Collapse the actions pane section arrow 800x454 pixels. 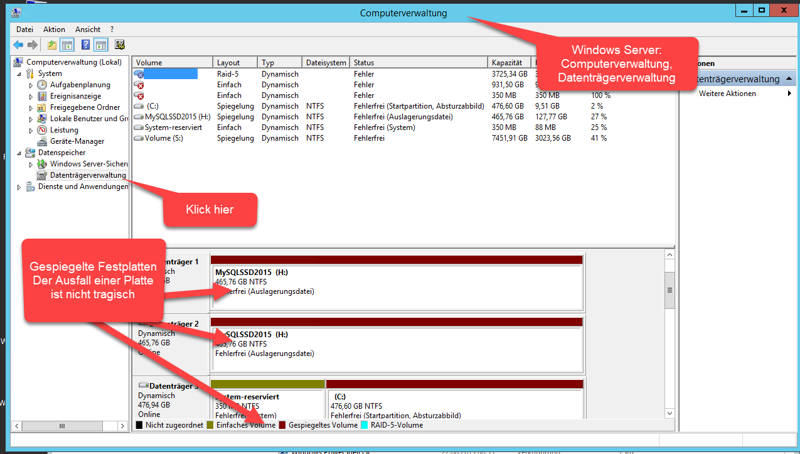click(789, 79)
